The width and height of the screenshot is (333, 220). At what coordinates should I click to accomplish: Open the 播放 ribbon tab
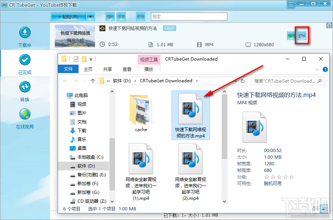point(149,69)
